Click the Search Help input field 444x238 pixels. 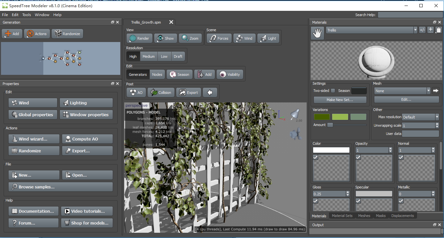410,15
